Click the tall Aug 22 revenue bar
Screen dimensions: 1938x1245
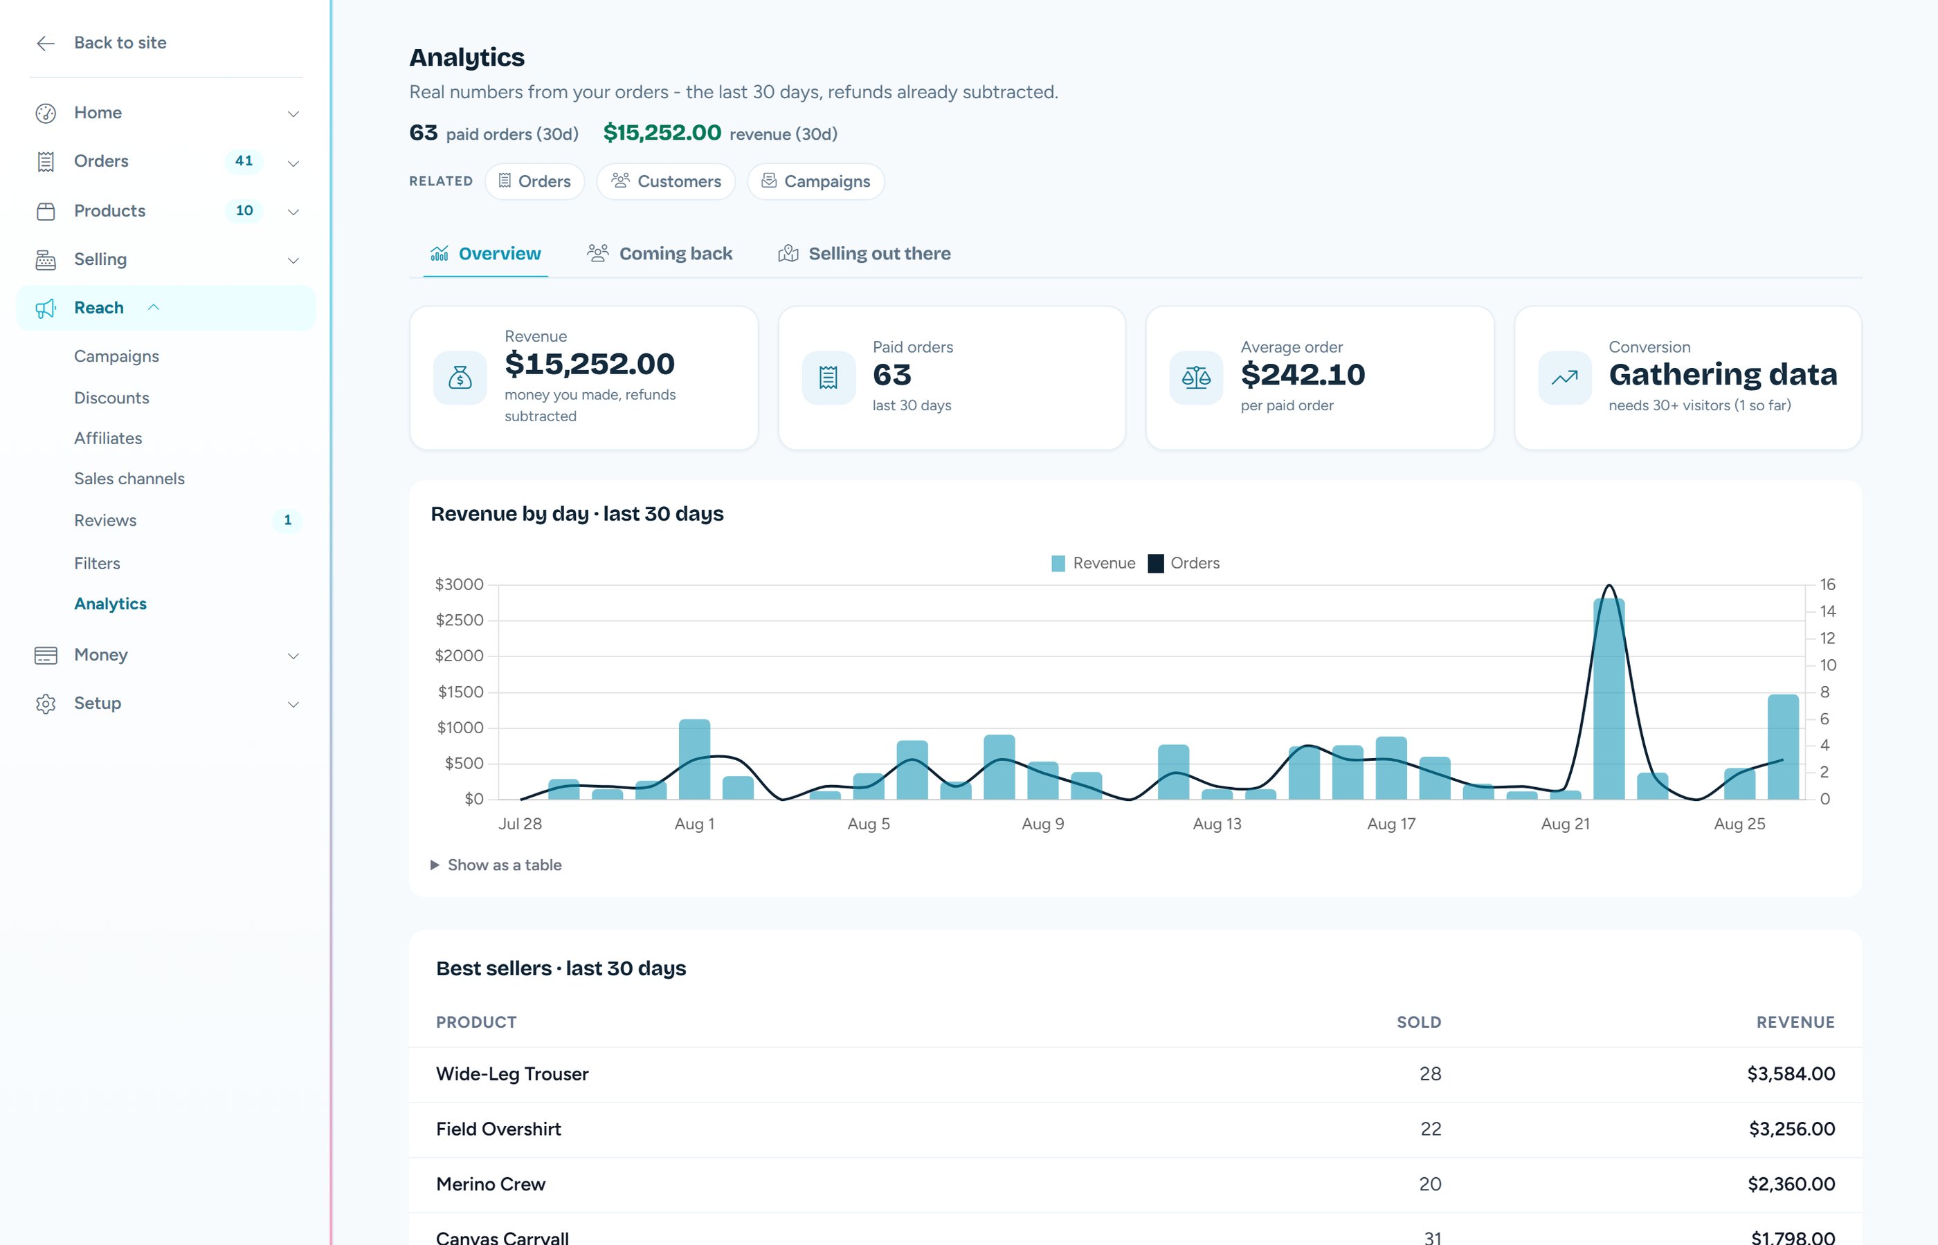pos(1609,699)
